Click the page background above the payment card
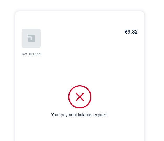 coord(80,5)
